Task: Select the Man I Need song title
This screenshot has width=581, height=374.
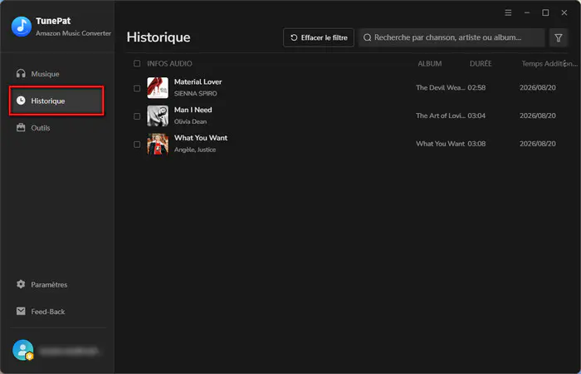Action: pos(193,110)
